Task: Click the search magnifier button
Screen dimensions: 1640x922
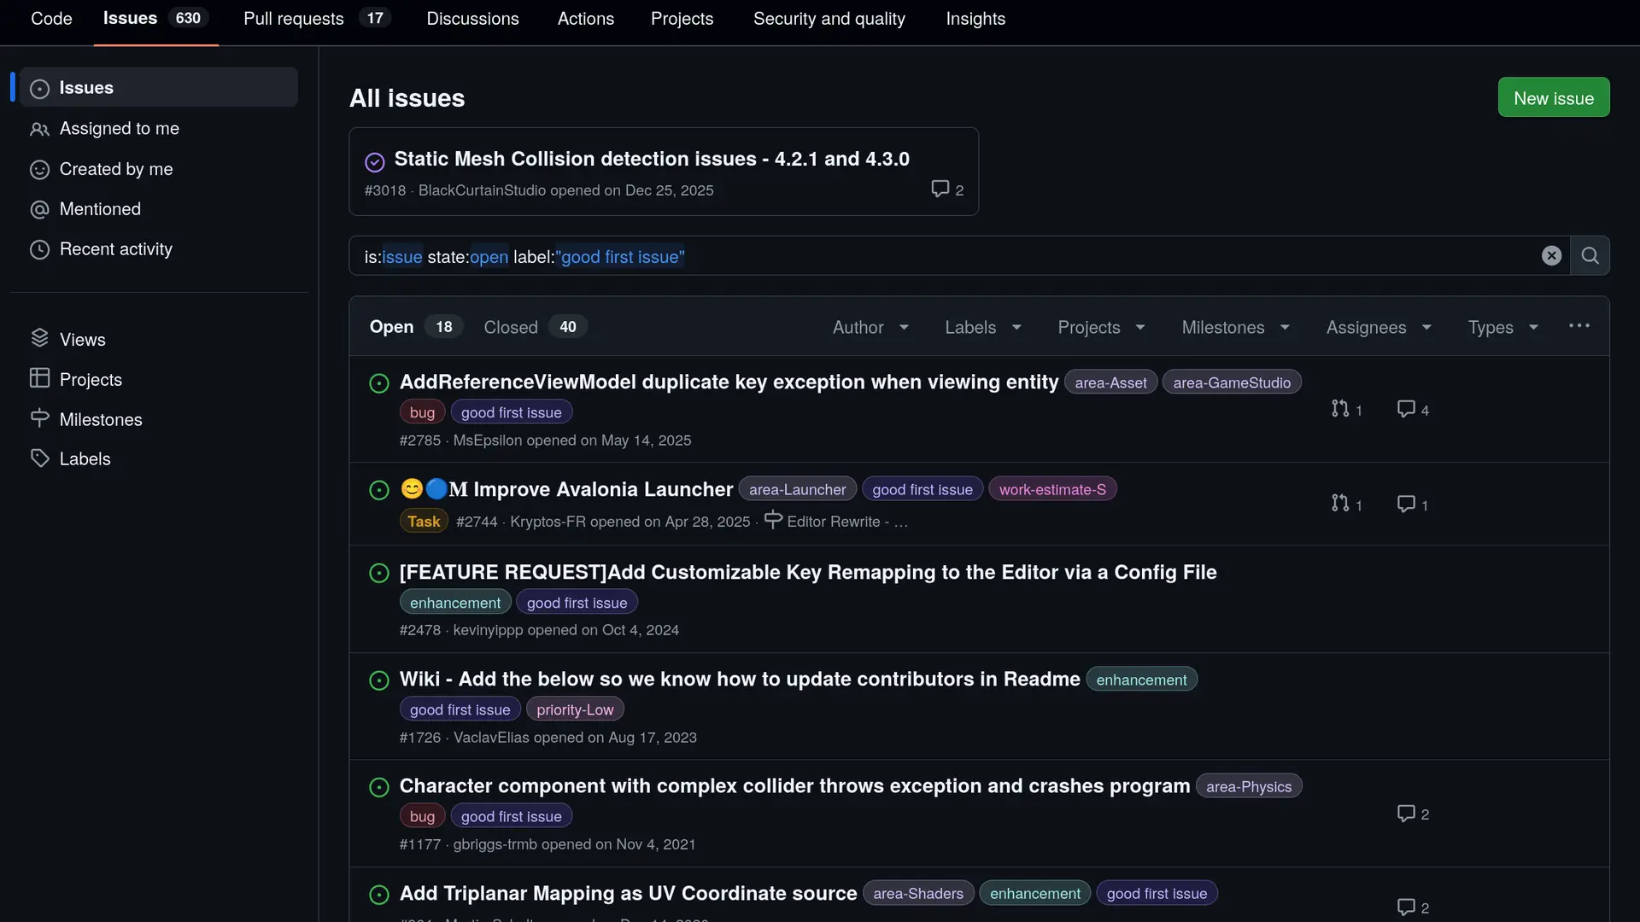Action: pyautogui.click(x=1590, y=256)
